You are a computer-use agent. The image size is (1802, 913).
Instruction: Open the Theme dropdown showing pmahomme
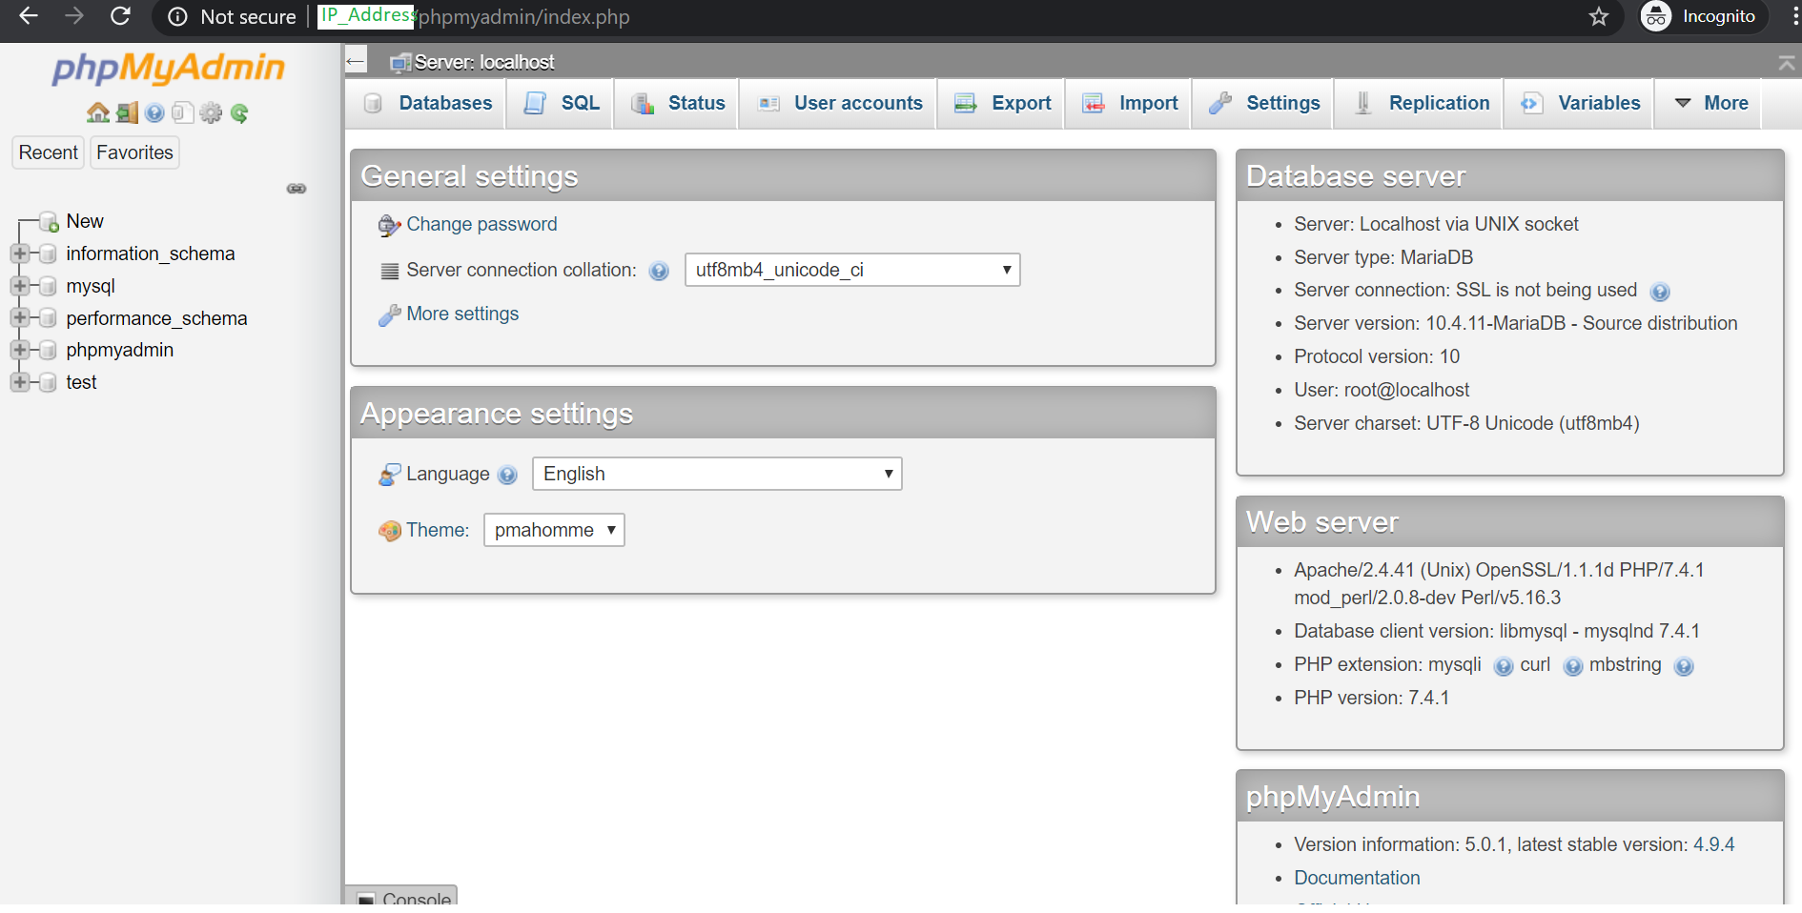click(x=554, y=530)
